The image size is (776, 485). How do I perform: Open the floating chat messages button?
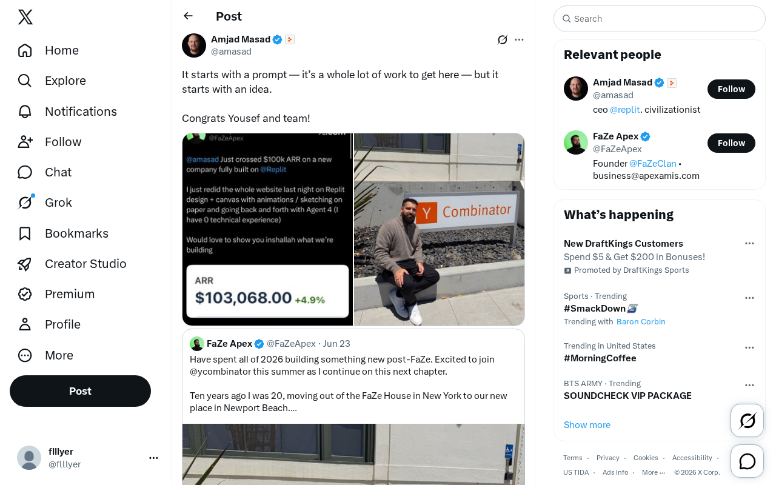748,461
